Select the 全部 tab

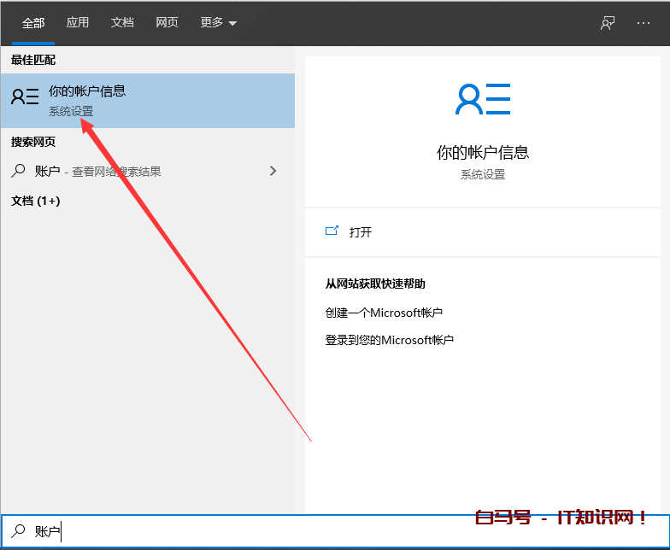tap(33, 23)
